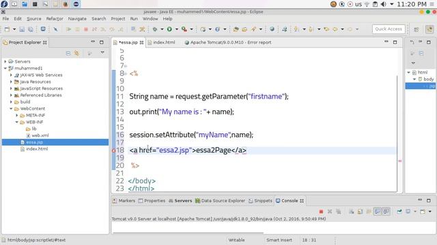This screenshot has height=245, width=437.
Task: Click the Fedora applications menu icon
Action: (x=4, y=4)
